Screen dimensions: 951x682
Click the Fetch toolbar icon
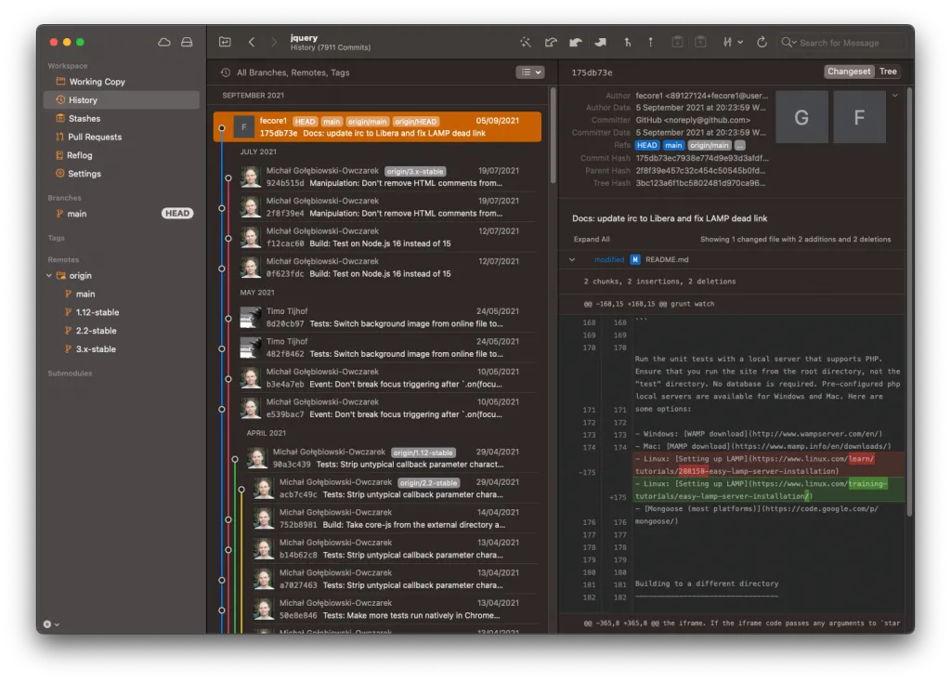coord(551,42)
